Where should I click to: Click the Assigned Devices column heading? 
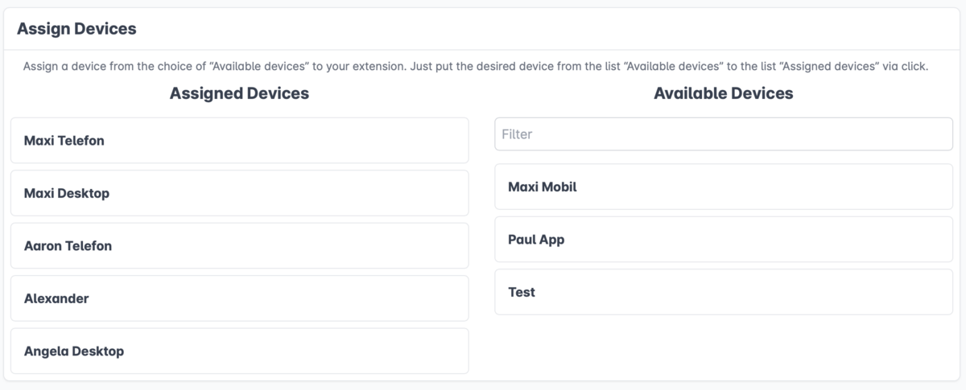click(x=239, y=93)
